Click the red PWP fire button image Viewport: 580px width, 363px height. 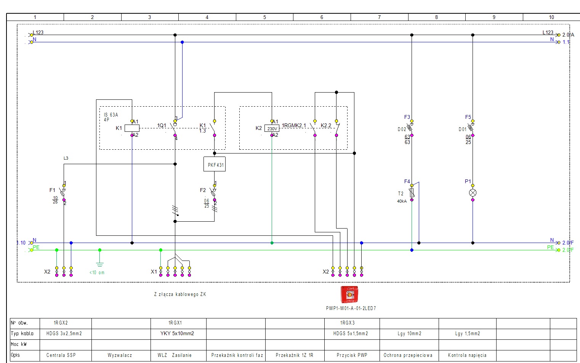(349, 294)
